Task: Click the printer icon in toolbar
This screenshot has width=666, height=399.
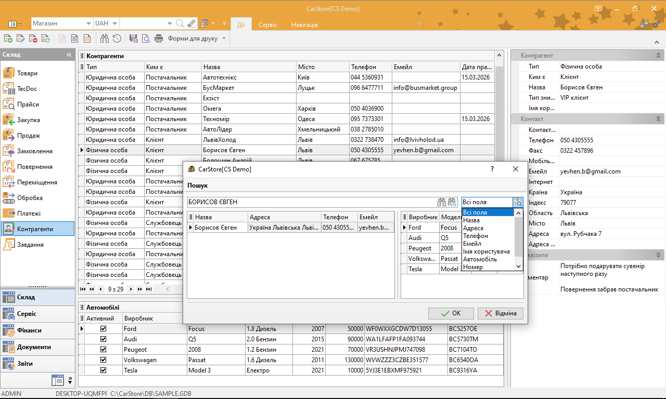Action: pos(159,38)
